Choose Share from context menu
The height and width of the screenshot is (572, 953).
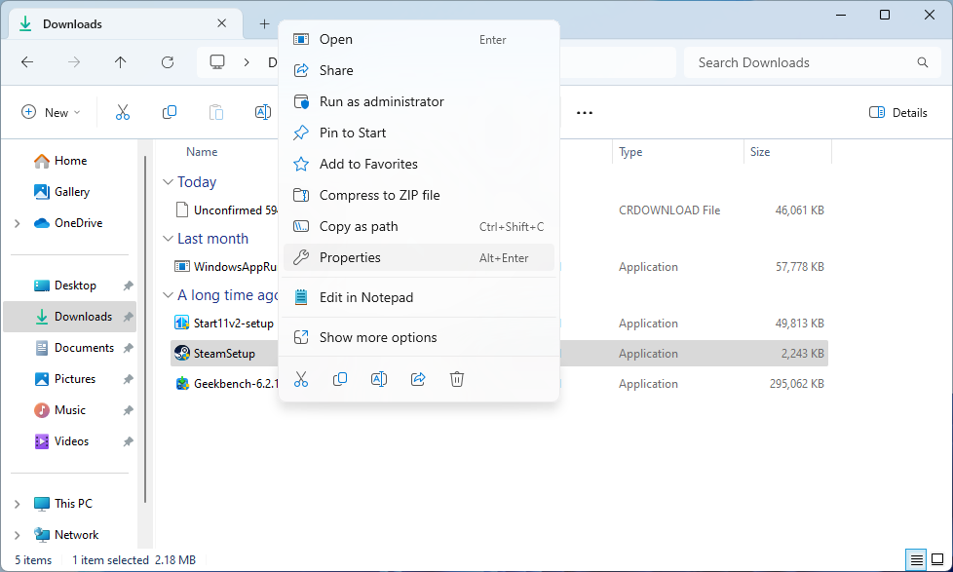click(x=419, y=70)
